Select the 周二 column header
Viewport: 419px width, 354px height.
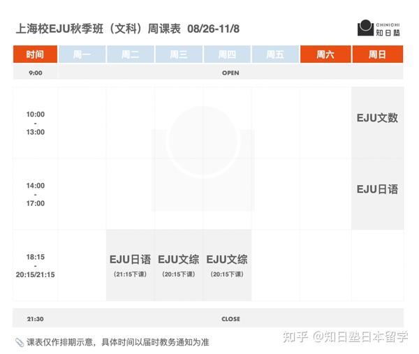(130, 54)
